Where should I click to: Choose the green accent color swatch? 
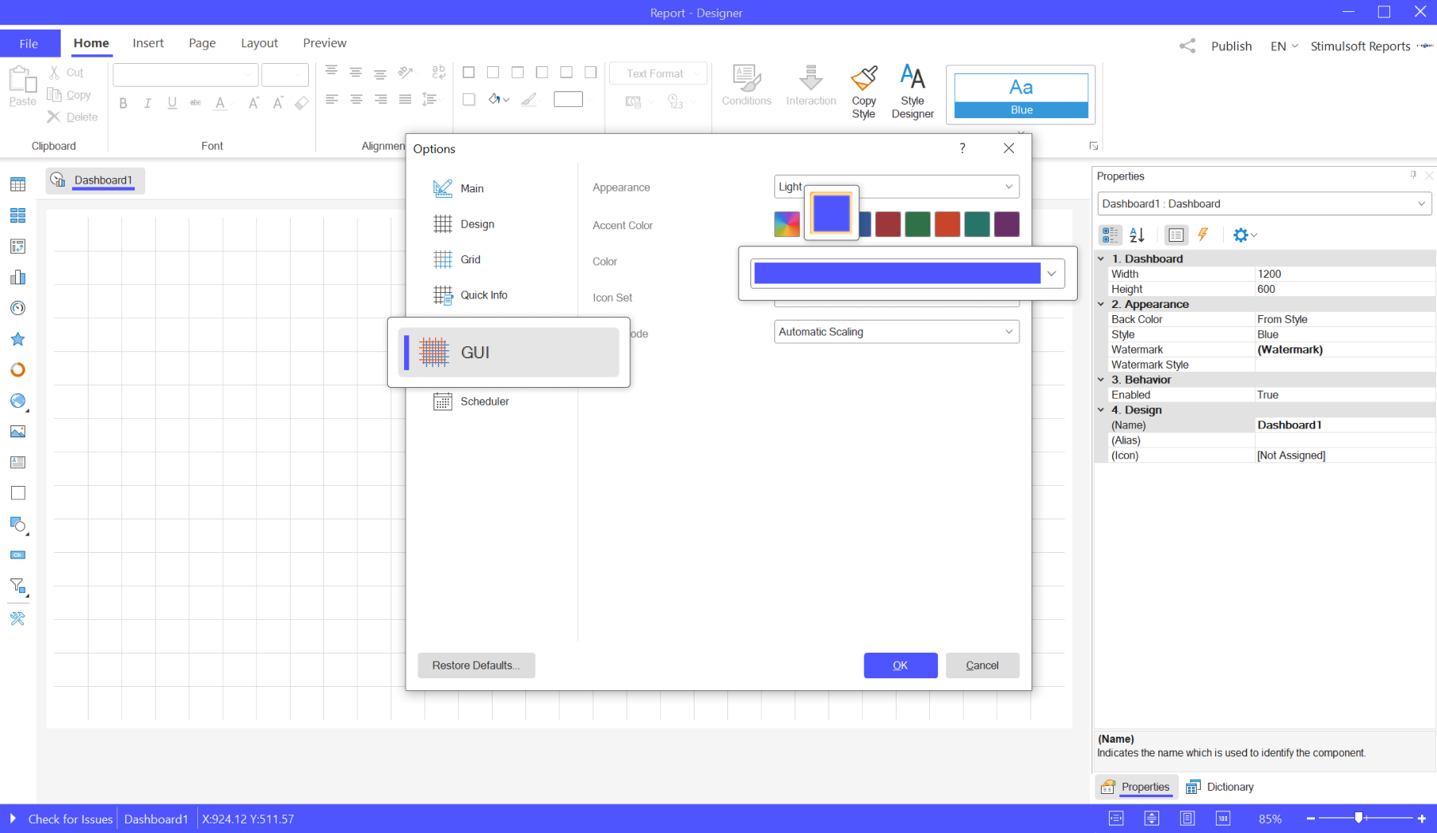click(917, 224)
